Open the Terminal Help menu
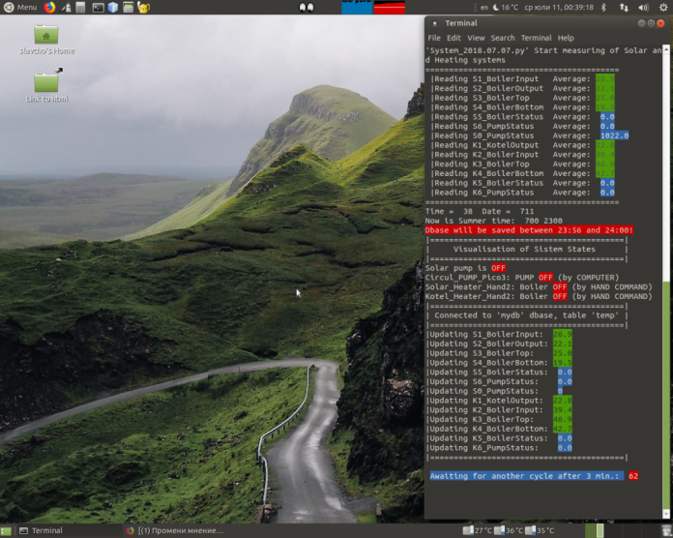Viewport: 673px width, 538px height. click(566, 38)
